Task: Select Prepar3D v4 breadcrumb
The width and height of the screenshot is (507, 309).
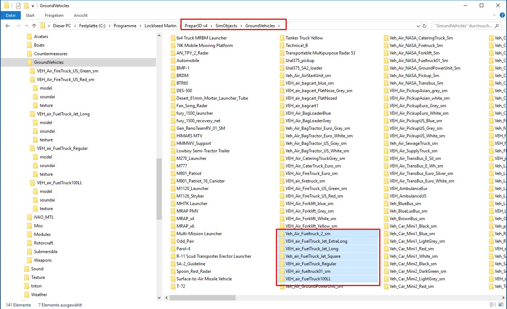Action: point(196,26)
